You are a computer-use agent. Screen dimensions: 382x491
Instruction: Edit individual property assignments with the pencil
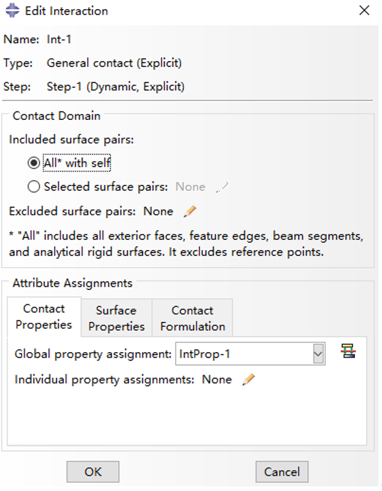point(248,380)
